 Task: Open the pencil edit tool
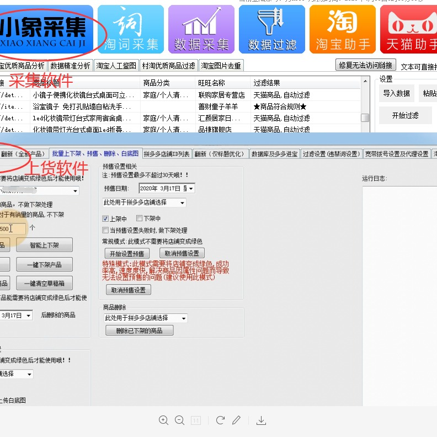pos(236,420)
